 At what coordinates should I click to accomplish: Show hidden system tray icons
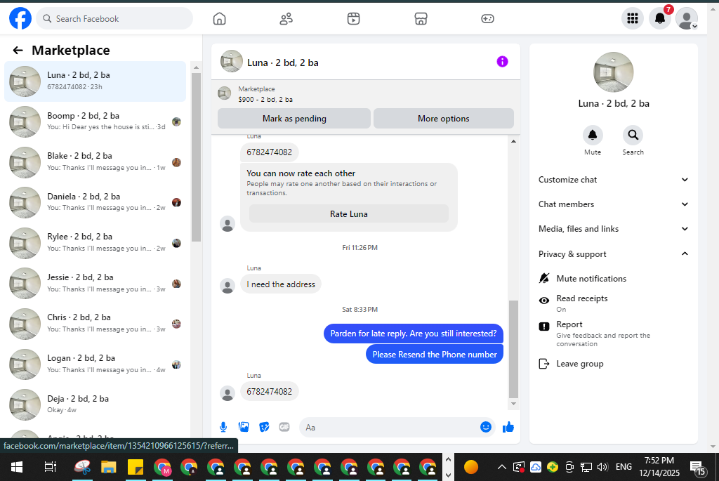(501, 467)
